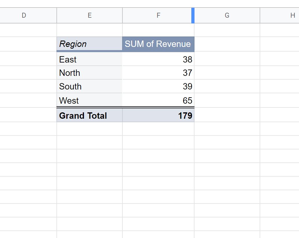Click the blue column resize handle after F
The height and width of the screenshot is (238, 299).
[193, 15]
